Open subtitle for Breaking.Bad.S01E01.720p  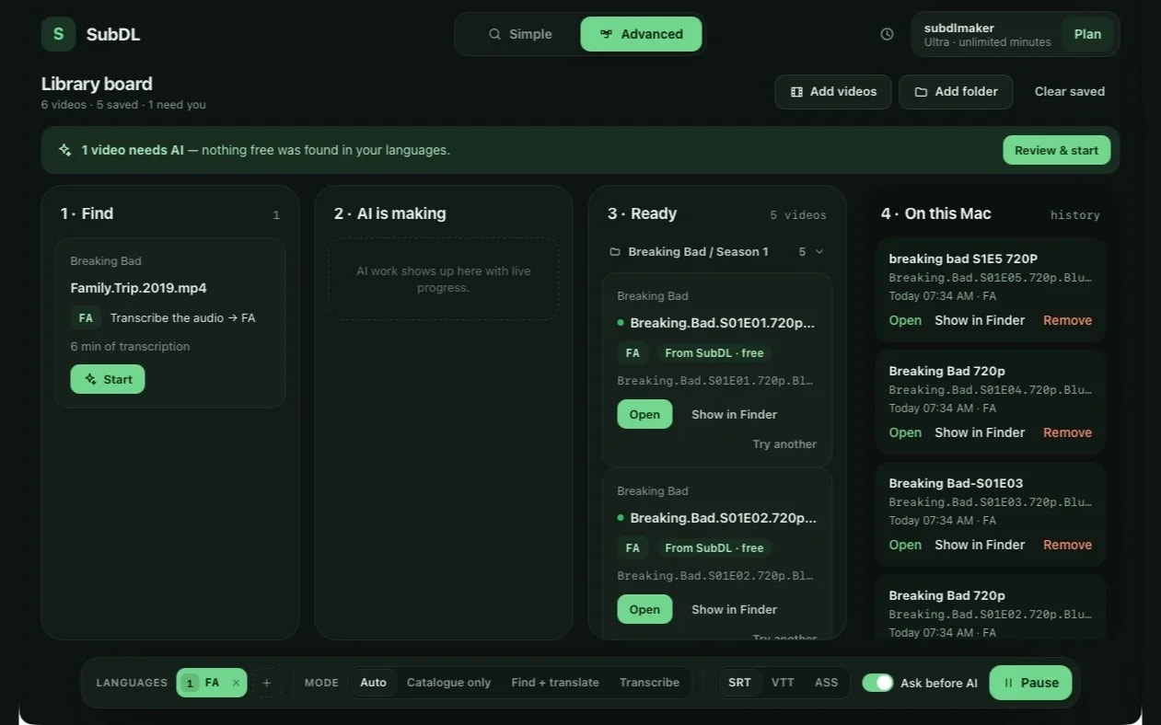point(644,414)
